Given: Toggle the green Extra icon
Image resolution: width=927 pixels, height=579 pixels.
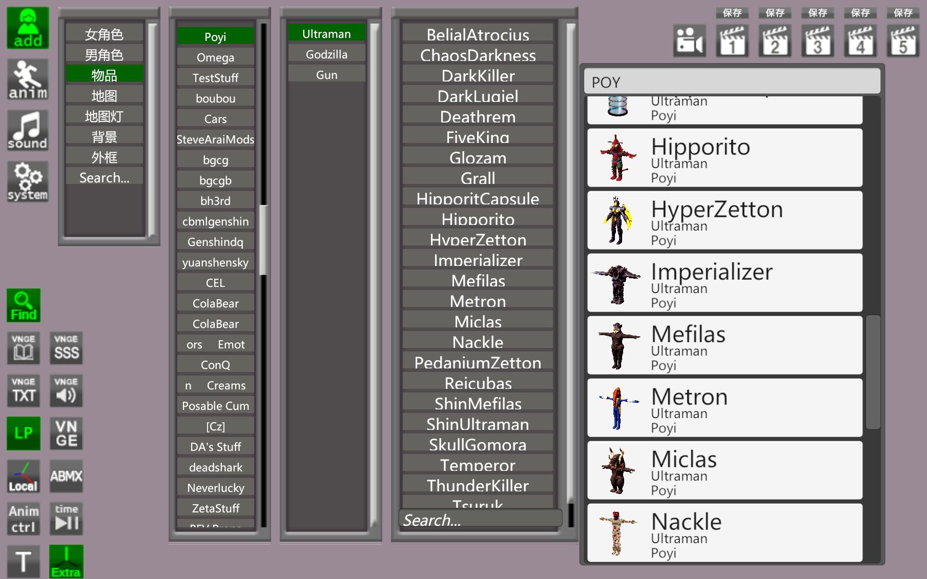Looking at the screenshot, I should pyautogui.click(x=66, y=562).
